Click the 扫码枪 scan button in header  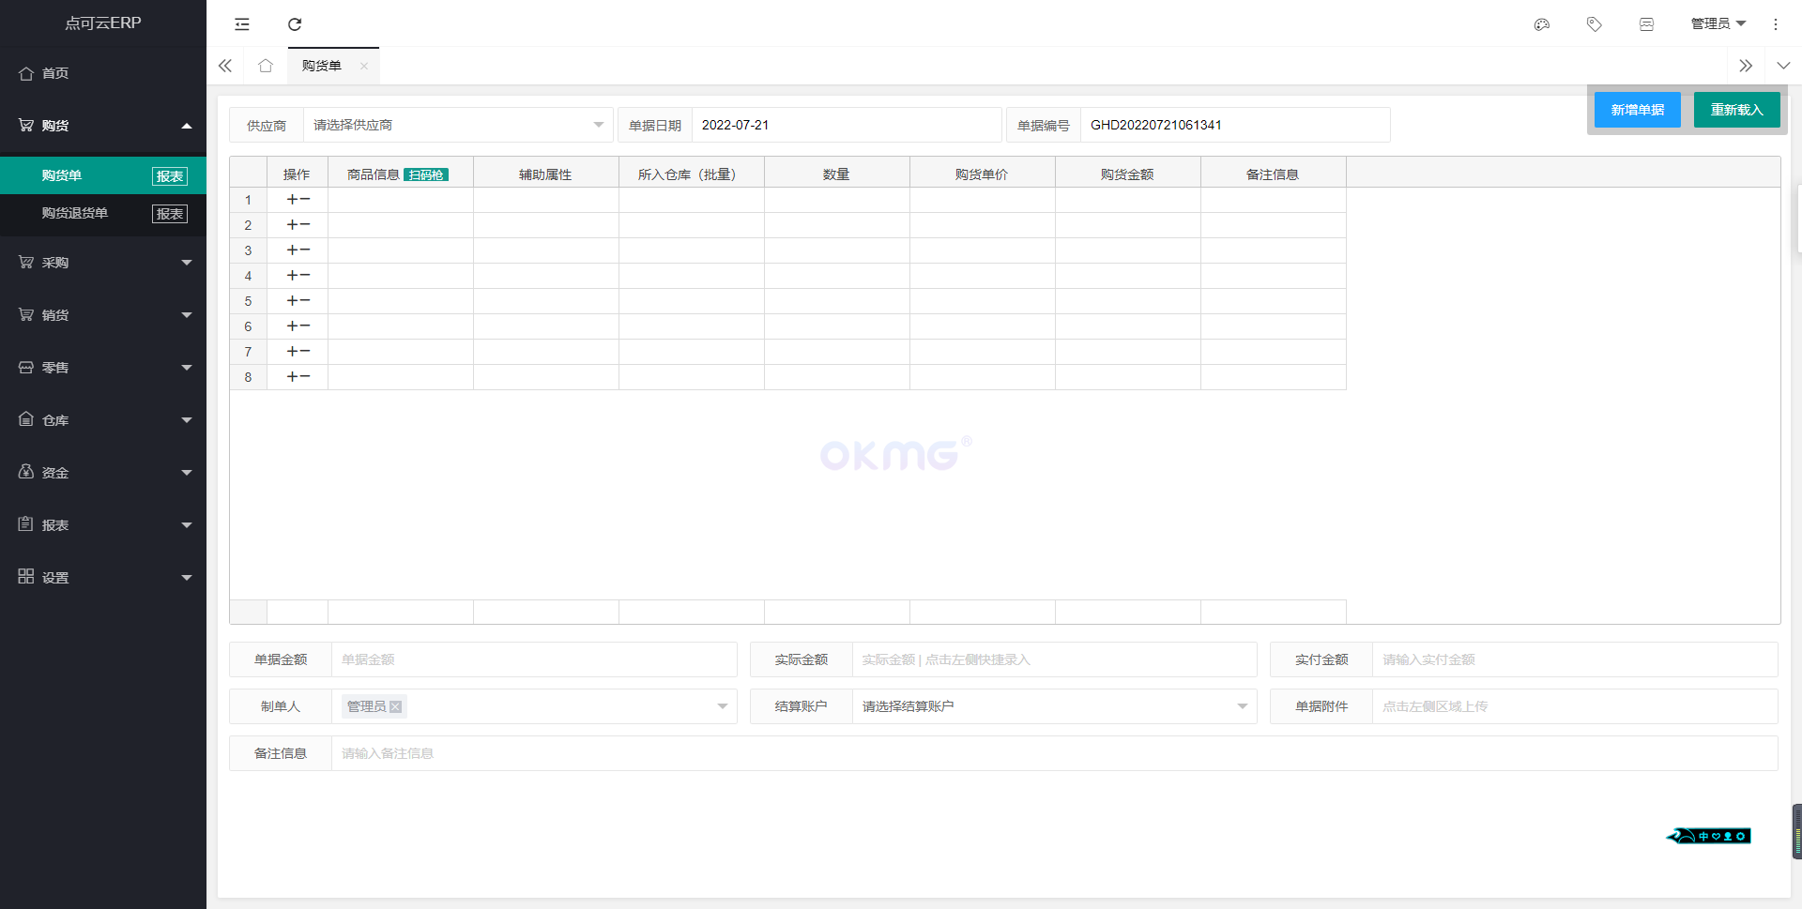(426, 174)
